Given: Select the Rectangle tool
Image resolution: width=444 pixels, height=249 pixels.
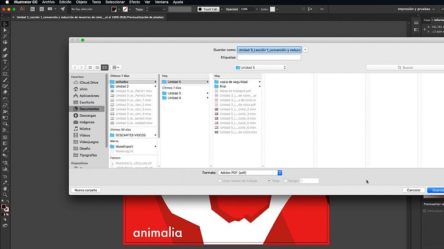Looking at the screenshot, I should pos(5,74).
